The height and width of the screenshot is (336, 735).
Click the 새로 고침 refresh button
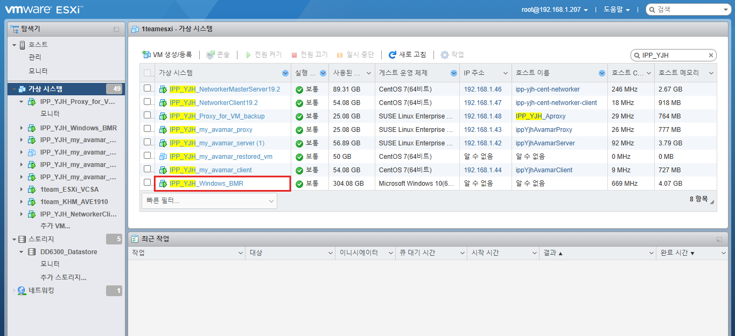pos(408,55)
